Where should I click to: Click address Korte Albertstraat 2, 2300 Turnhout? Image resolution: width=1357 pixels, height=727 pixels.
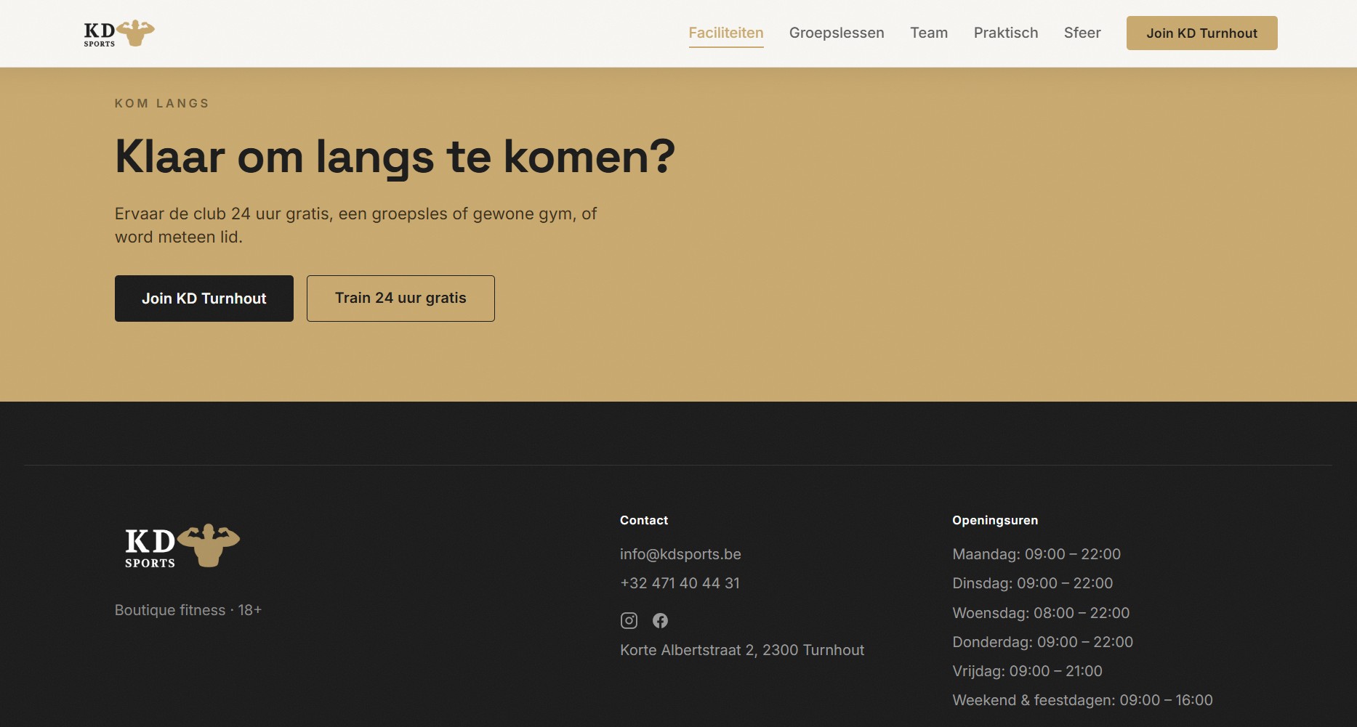(x=742, y=650)
